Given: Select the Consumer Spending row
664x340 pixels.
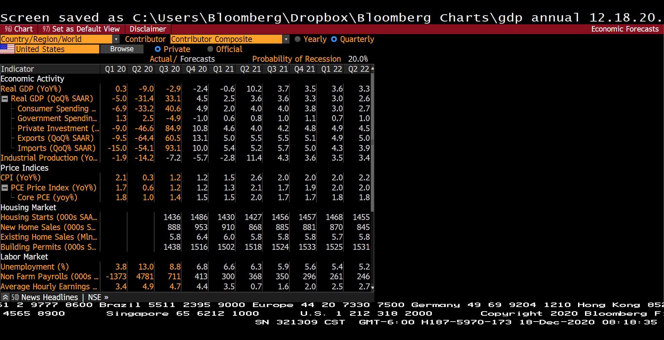Looking at the screenshot, I should tap(56, 109).
